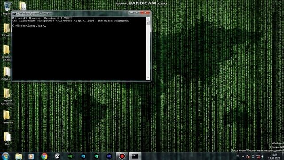Click the Bandicam red record taskbar button
Screen dimensions: 284x160
(x=122, y=156)
